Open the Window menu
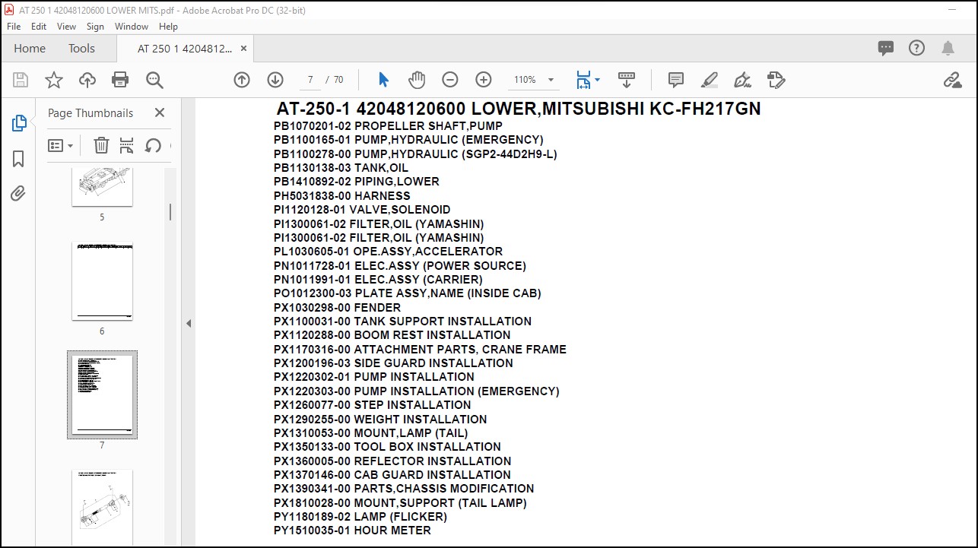Screen dimensions: 978x548 pyautogui.click(x=132, y=26)
